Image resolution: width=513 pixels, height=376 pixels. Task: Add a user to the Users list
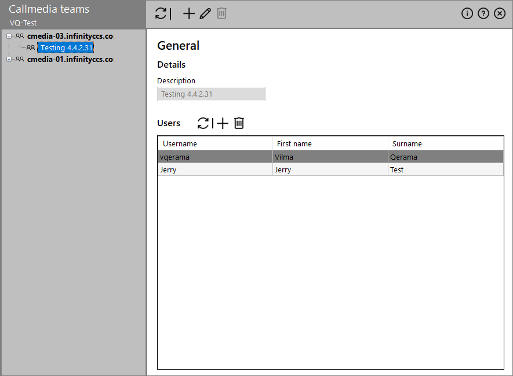click(223, 123)
